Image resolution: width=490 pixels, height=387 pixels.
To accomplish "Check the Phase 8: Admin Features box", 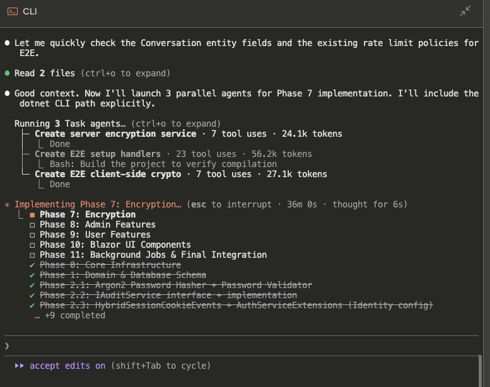I will [33, 224].
